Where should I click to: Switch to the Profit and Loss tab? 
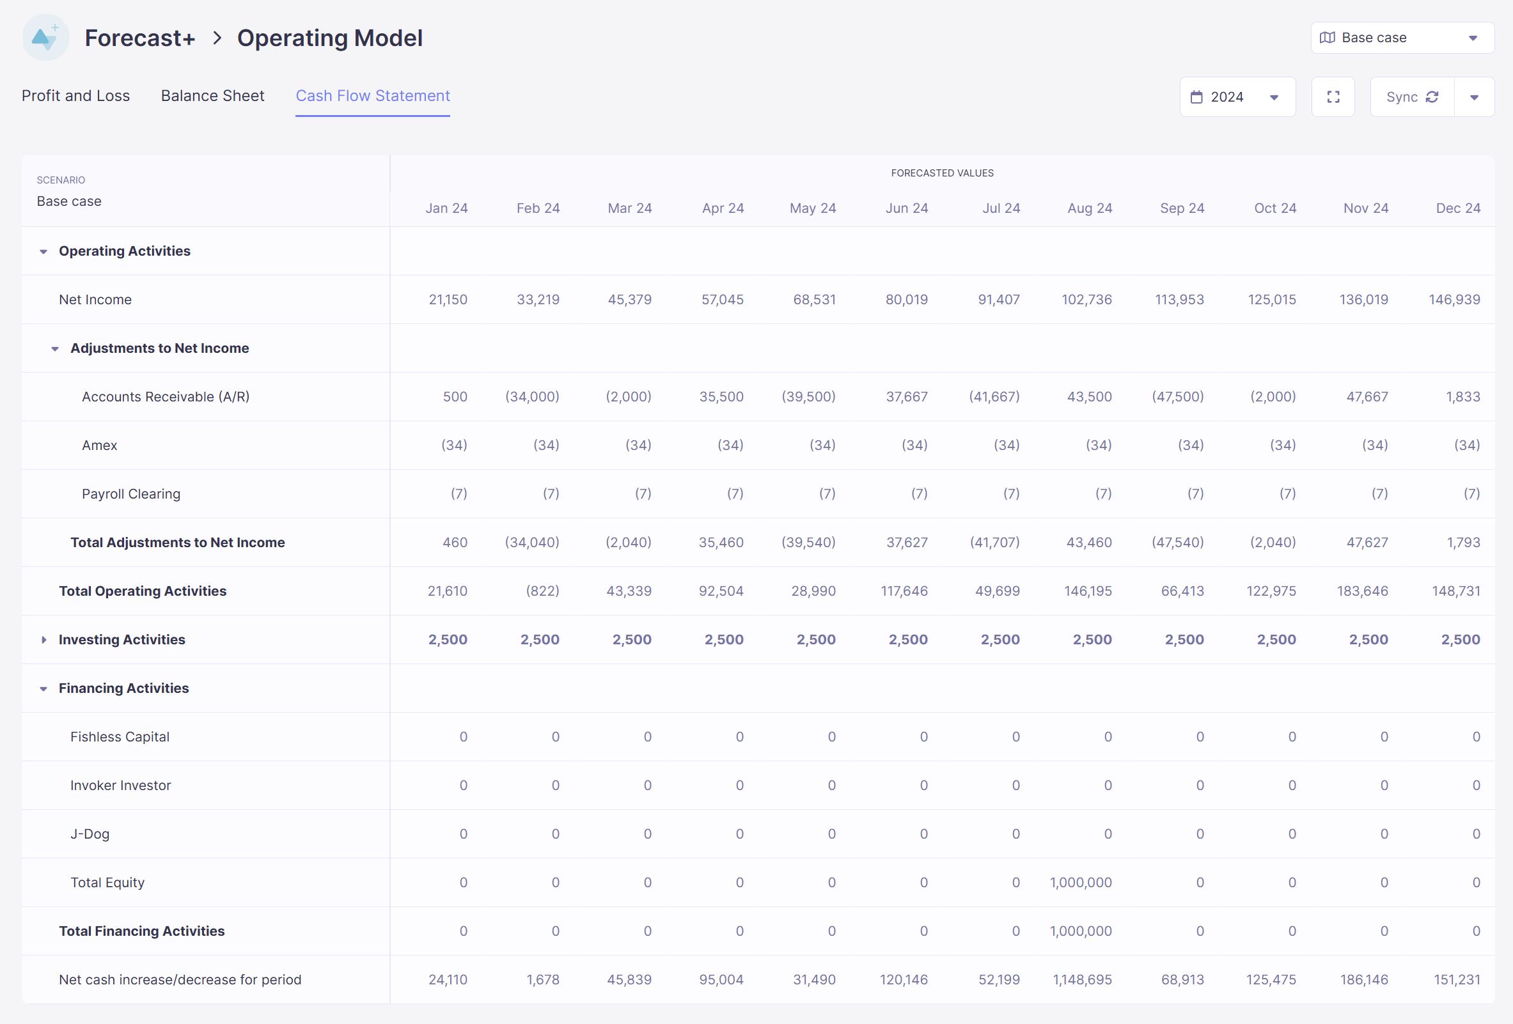click(x=77, y=96)
